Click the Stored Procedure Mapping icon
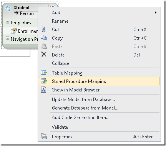This screenshot has height=146, width=166. point(44,81)
